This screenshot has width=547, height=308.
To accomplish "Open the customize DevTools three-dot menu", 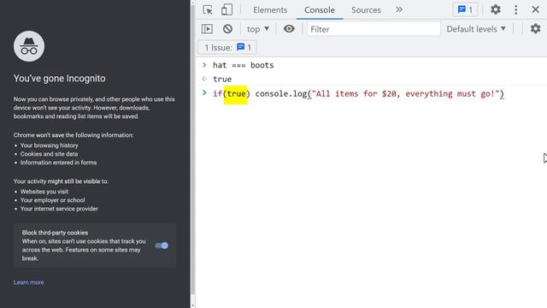I will (516, 9).
